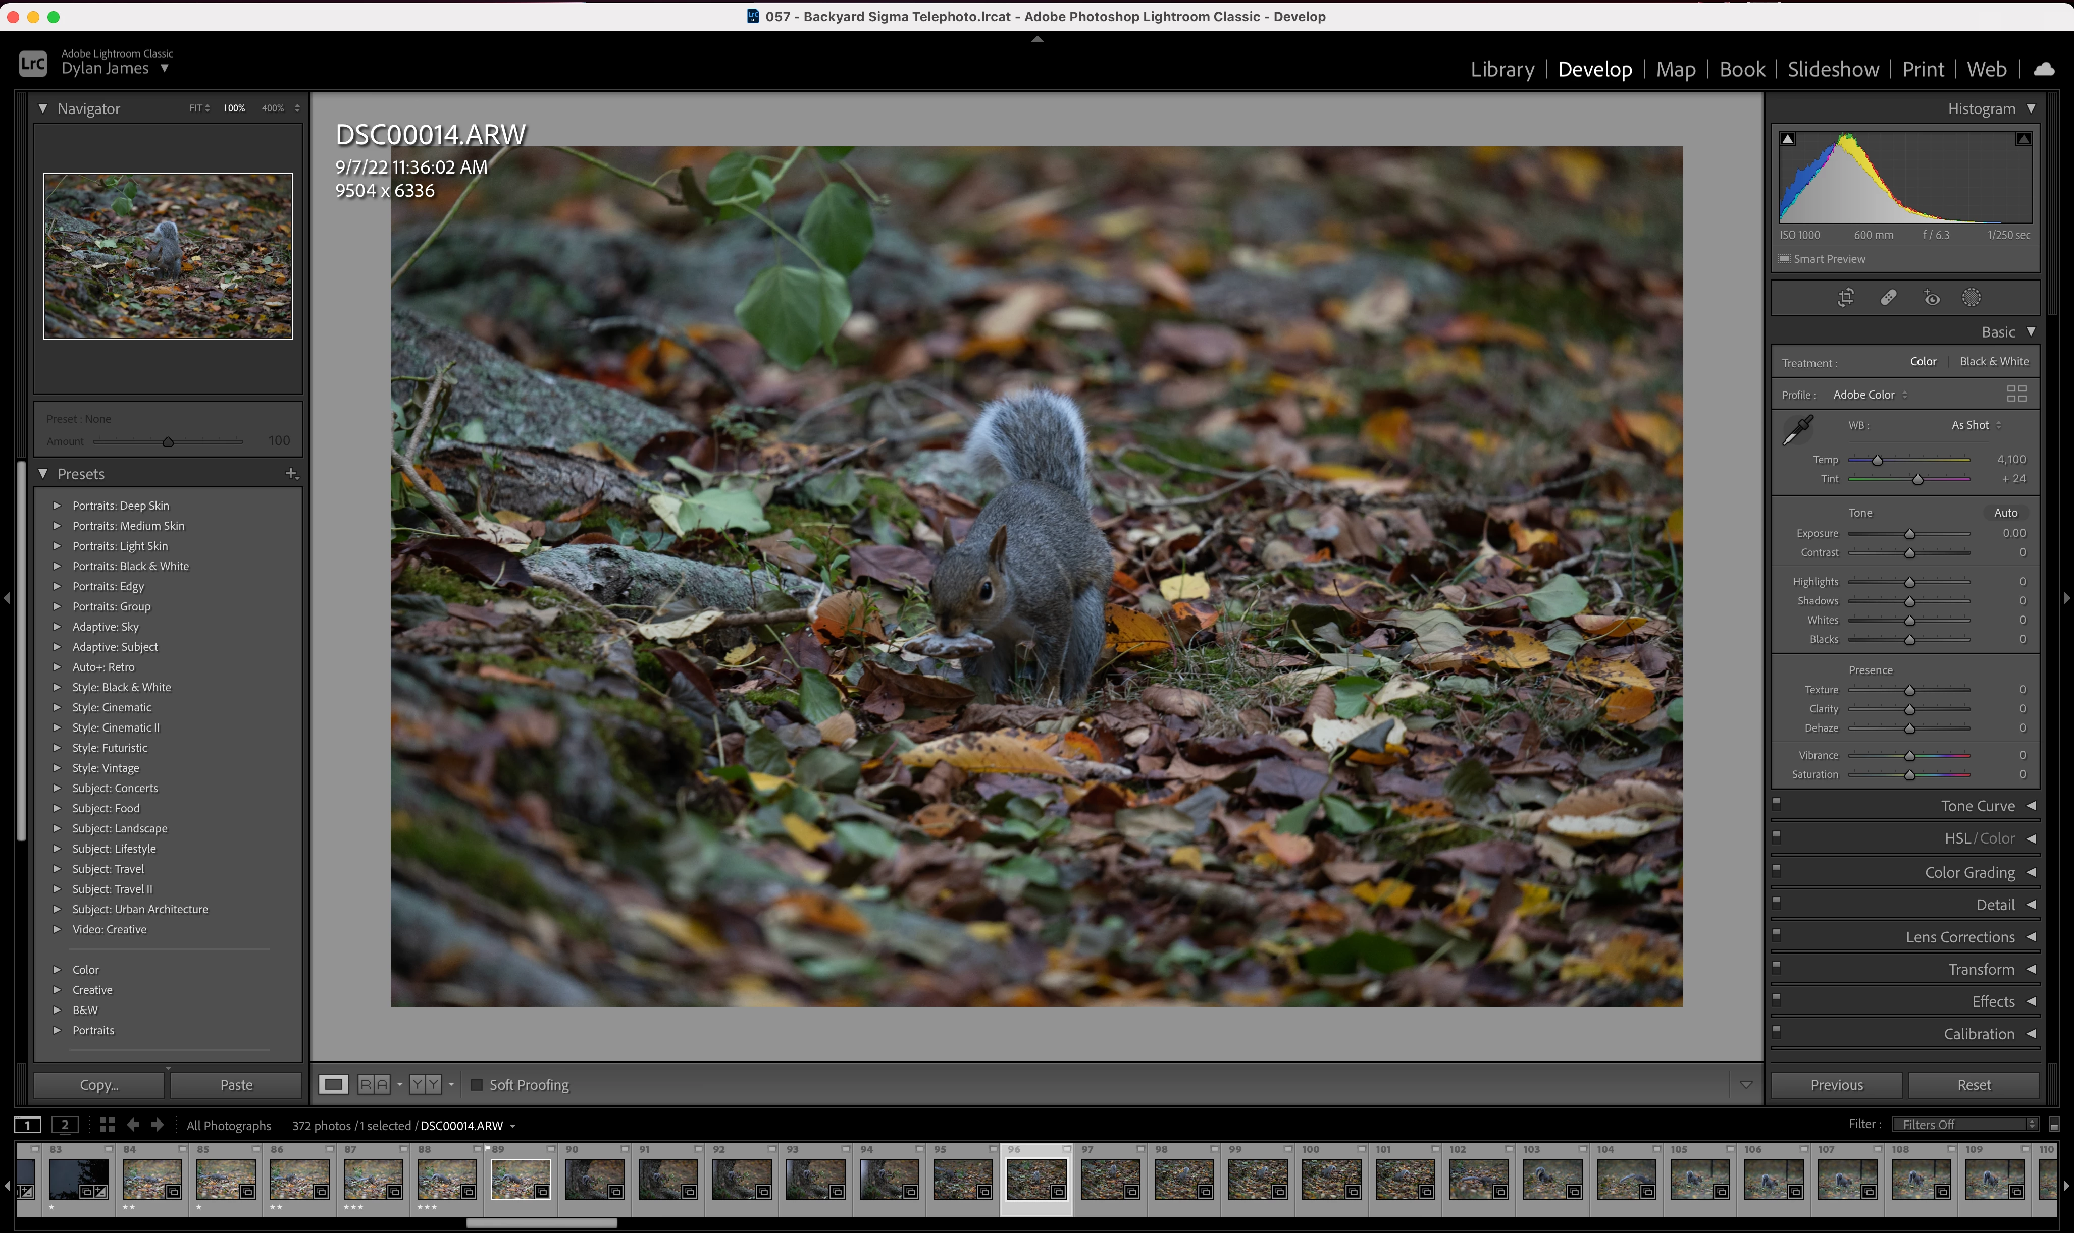The width and height of the screenshot is (2074, 1233).
Task: Pick the White Balance eyedropper
Action: coord(1797,430)
